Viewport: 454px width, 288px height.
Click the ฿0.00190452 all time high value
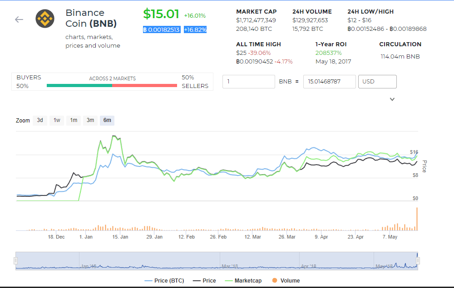pos(255,62)
